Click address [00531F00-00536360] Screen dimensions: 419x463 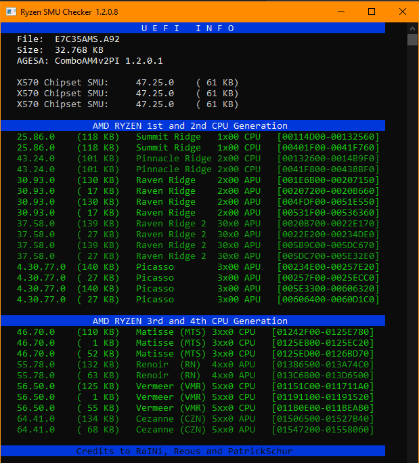click(328, 213)
